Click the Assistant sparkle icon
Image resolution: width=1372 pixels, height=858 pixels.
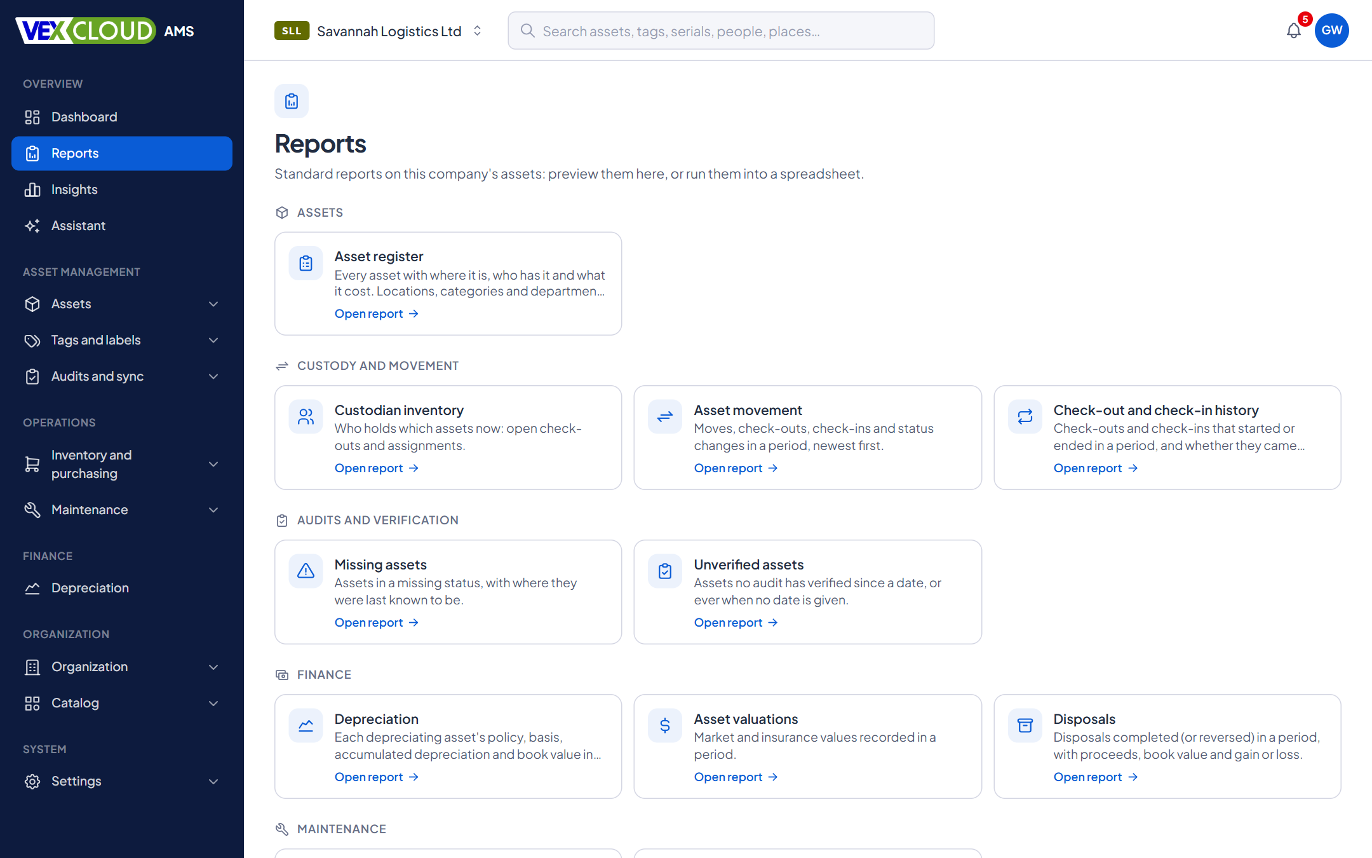[x=32, y=226]
